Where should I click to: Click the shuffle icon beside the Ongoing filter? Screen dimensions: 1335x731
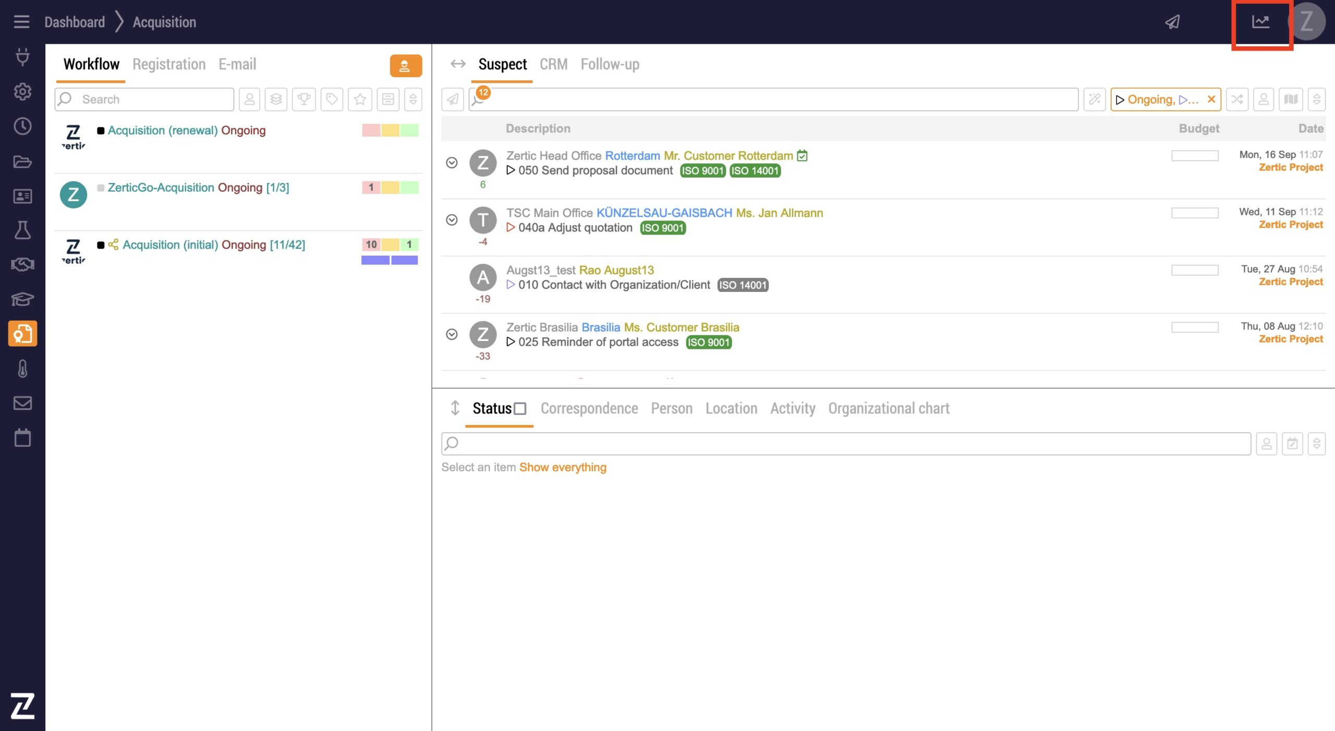coord(1237,99)
